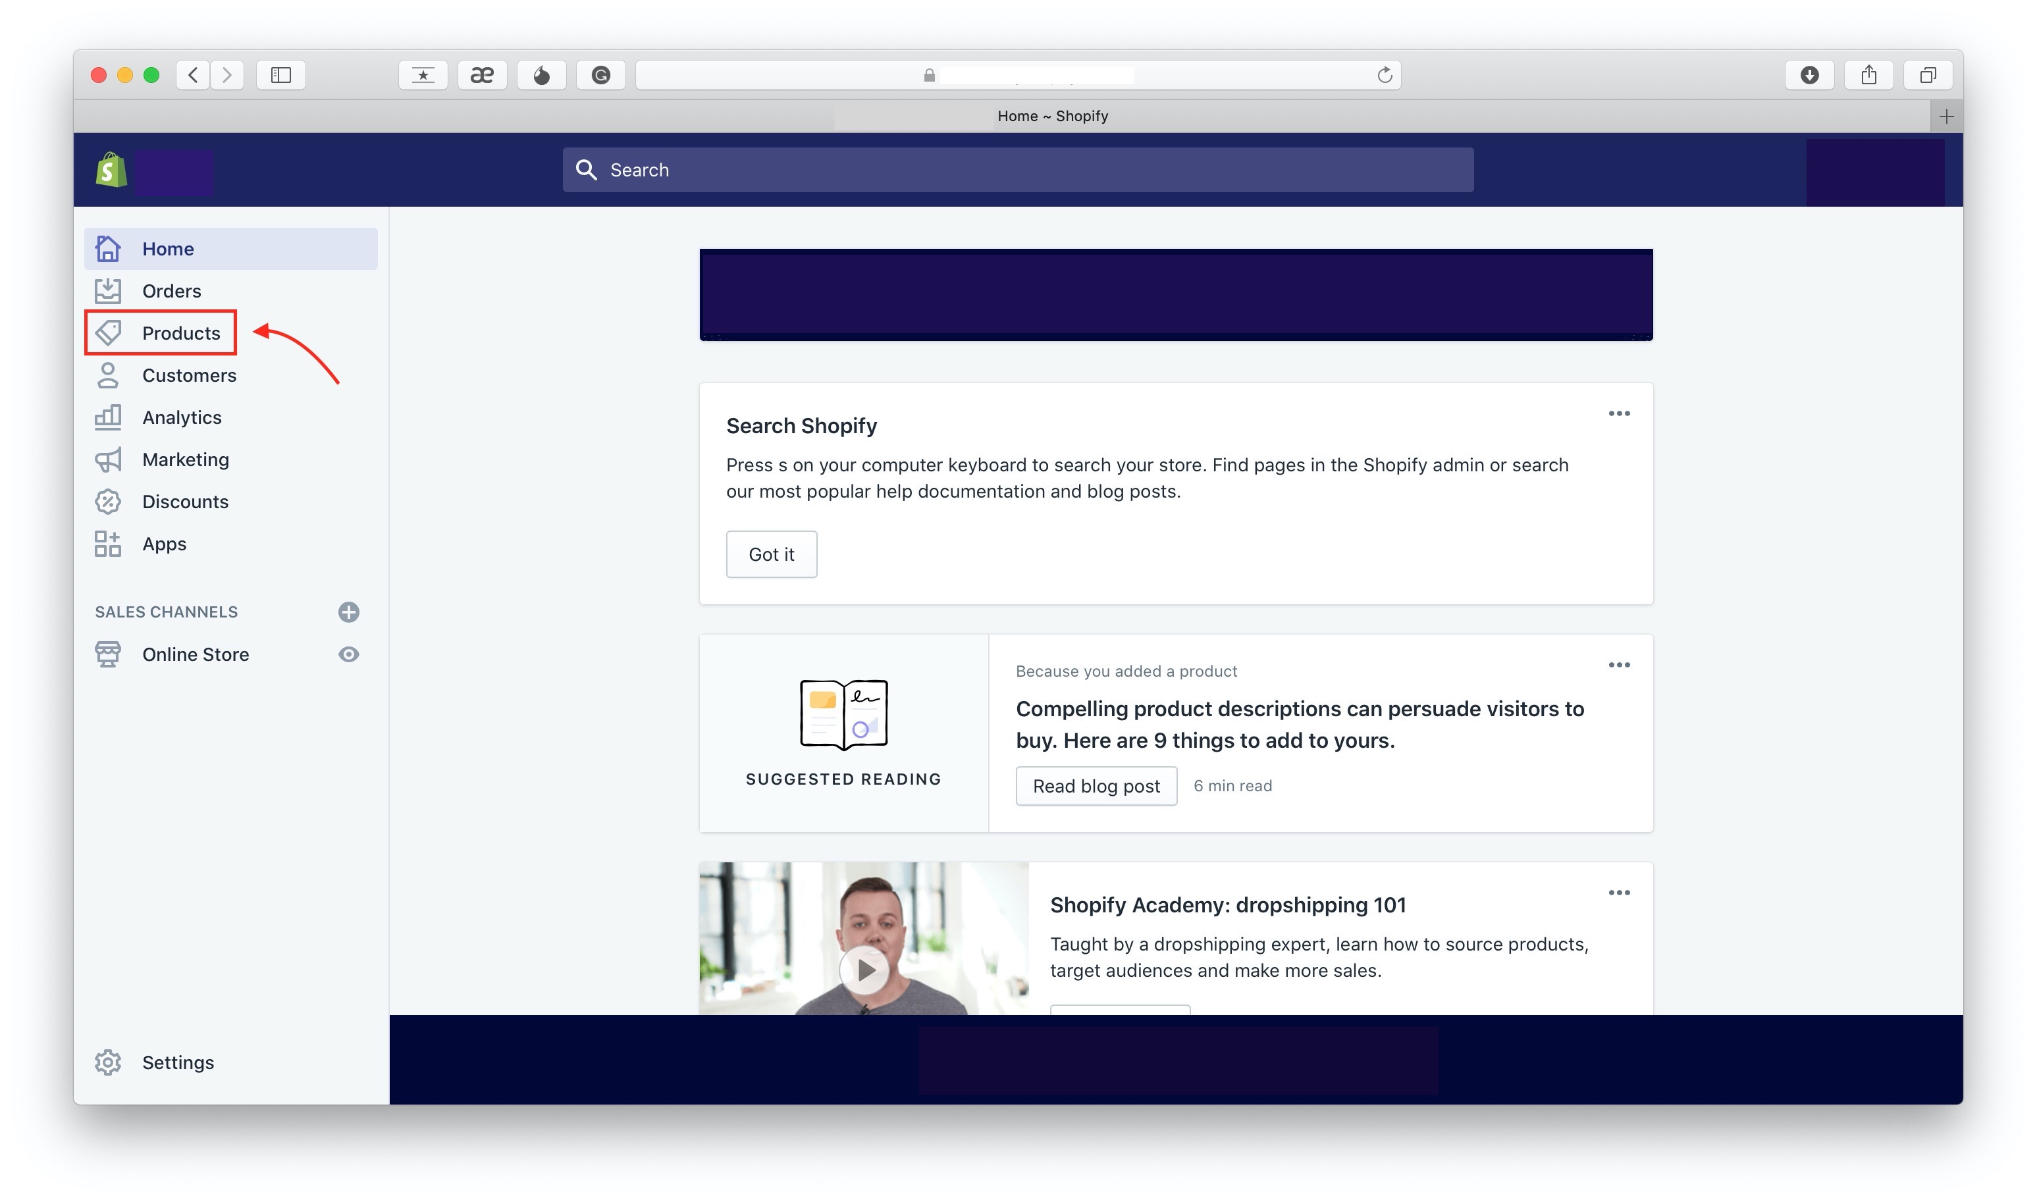Show Safari downloads

click(x=1809, y=75)
